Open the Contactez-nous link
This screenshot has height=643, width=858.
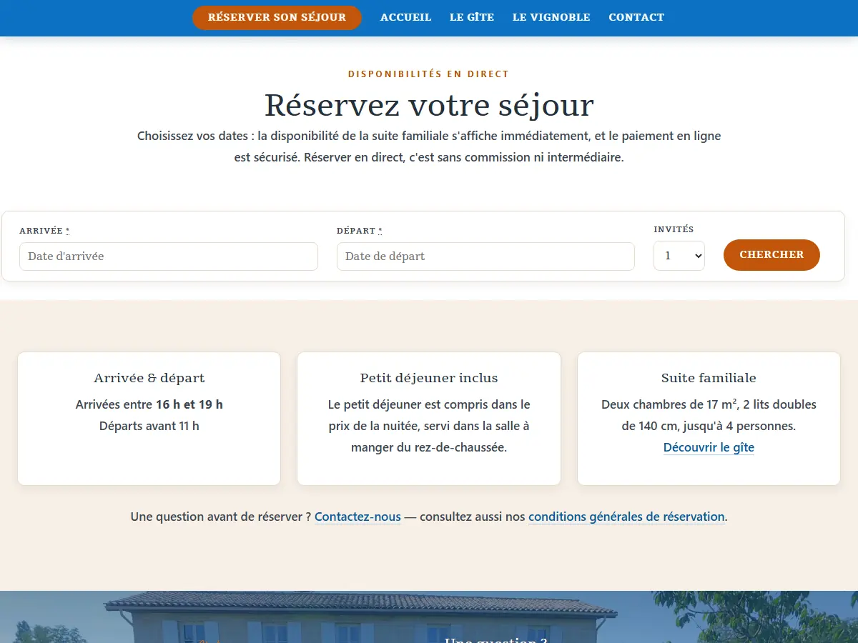357,517
